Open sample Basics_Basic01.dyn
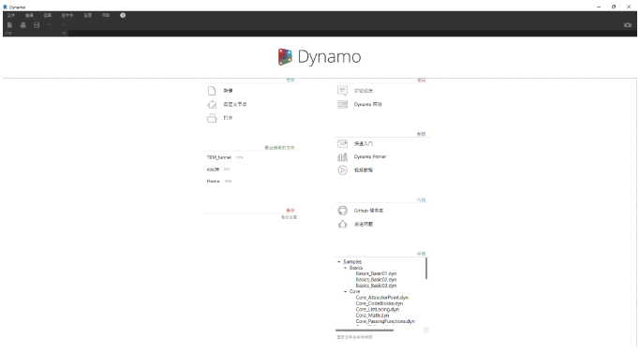 coord(376,273)
